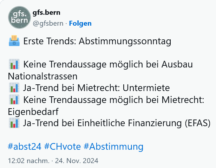Open the #abst24 hashtag
Viewport: 216px width, 168px height.
[x=24, y=147]
